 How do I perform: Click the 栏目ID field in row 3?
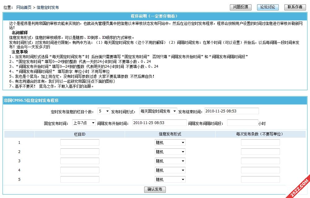pyautogui.click(x=80, y=161)
